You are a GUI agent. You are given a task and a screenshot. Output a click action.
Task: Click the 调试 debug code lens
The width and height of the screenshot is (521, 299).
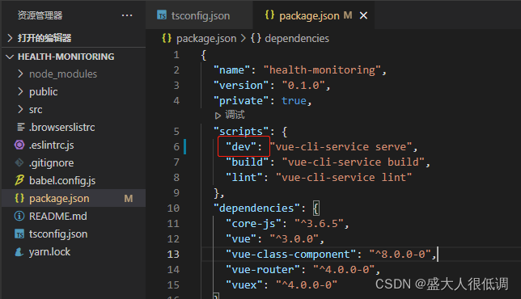235,115
